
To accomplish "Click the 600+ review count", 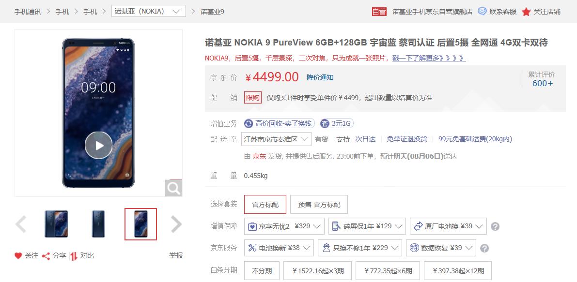I will 543,83.
